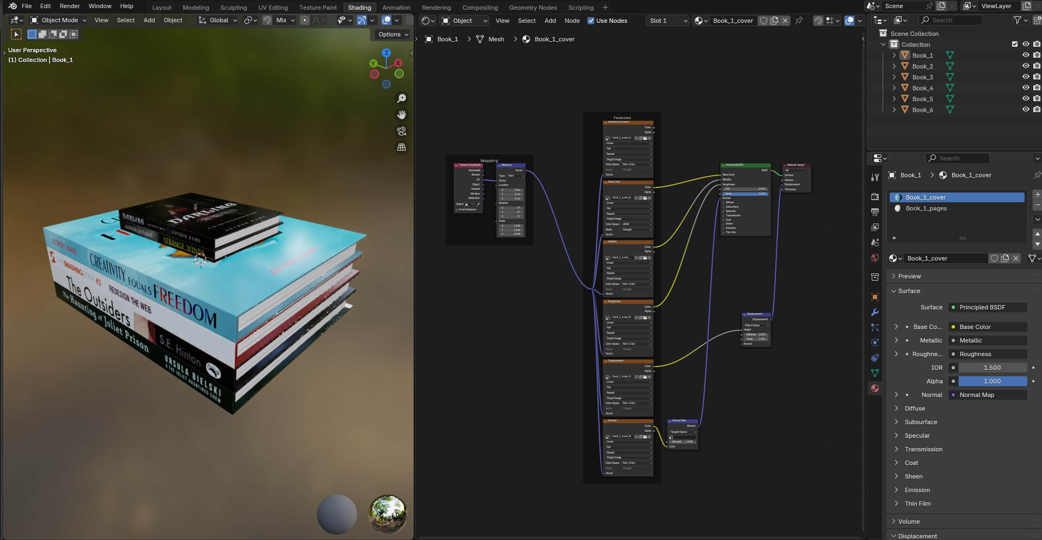
Task: Select the tweak cursor tool icon
Action: pos(16,34)
